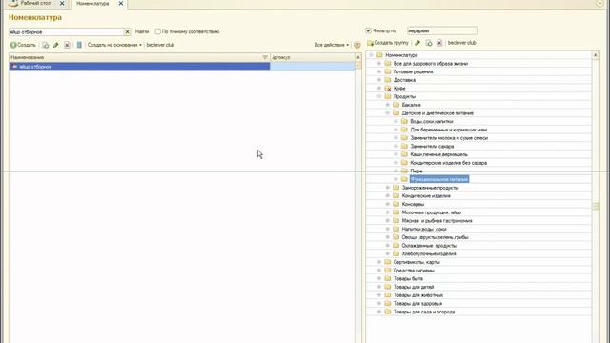Select the highlighted item row in the list
Image resolution: width=610 pixels, height=343 pixels.
pyautogui.click(x=182, y=67)
